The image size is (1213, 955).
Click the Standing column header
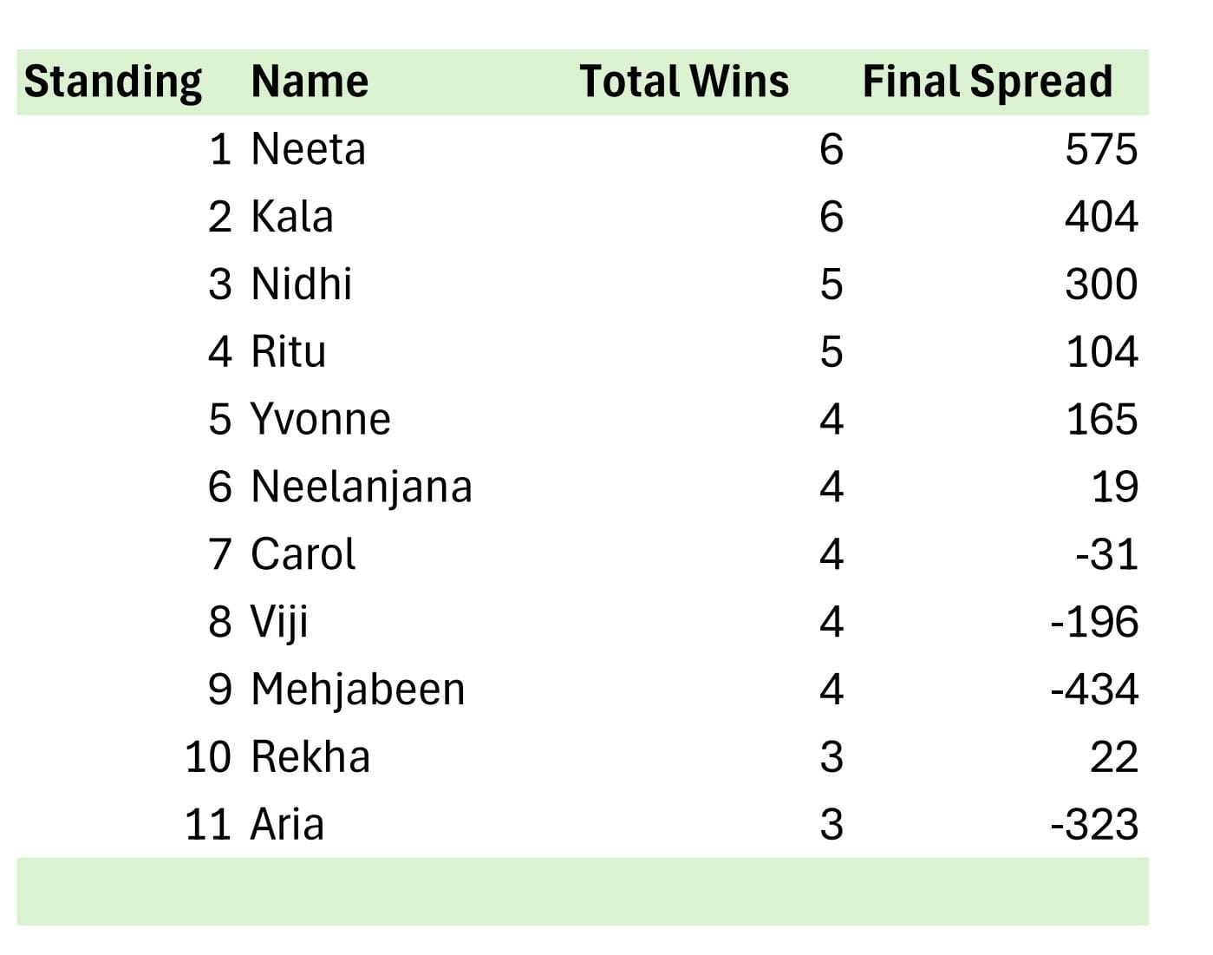point(113,82)
